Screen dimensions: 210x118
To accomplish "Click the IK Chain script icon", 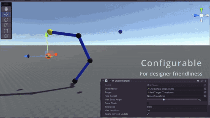I will [x=106, y=81].
